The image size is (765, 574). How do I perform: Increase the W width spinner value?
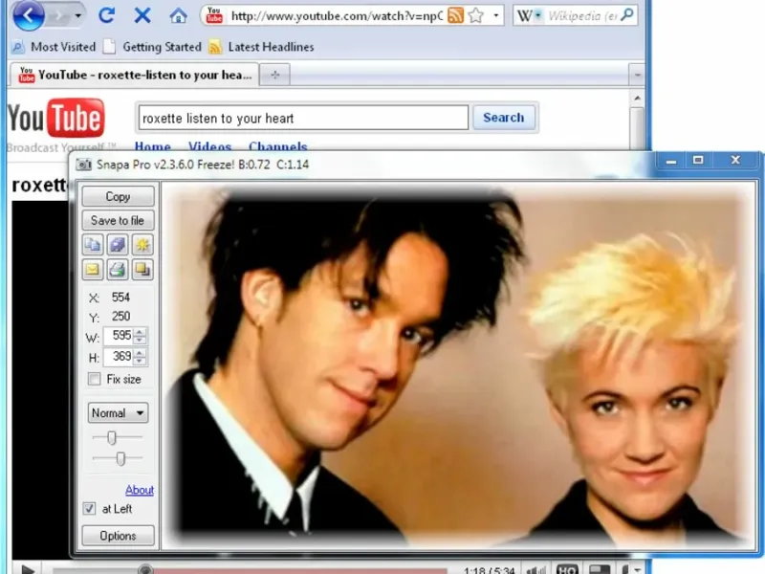(140, 332)
